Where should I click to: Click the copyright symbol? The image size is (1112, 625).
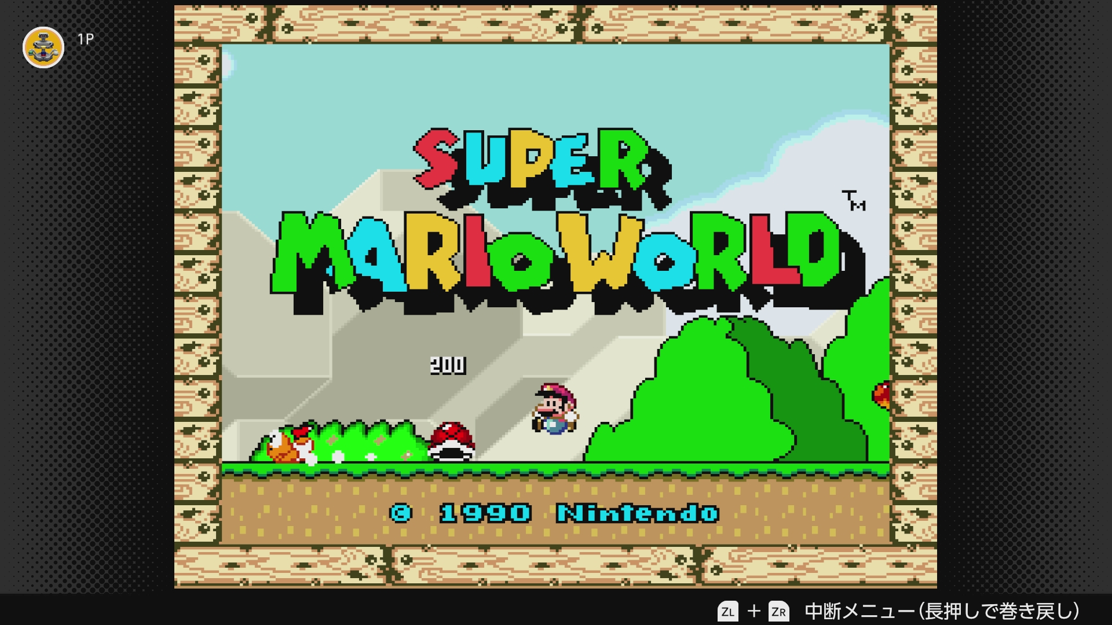click(401, 513)
